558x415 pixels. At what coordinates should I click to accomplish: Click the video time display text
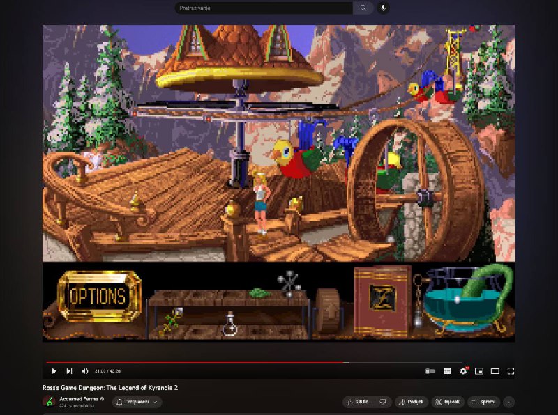(x=107, y=371)
